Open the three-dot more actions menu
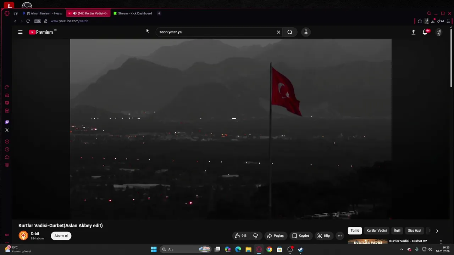 (x=339, y=236)
